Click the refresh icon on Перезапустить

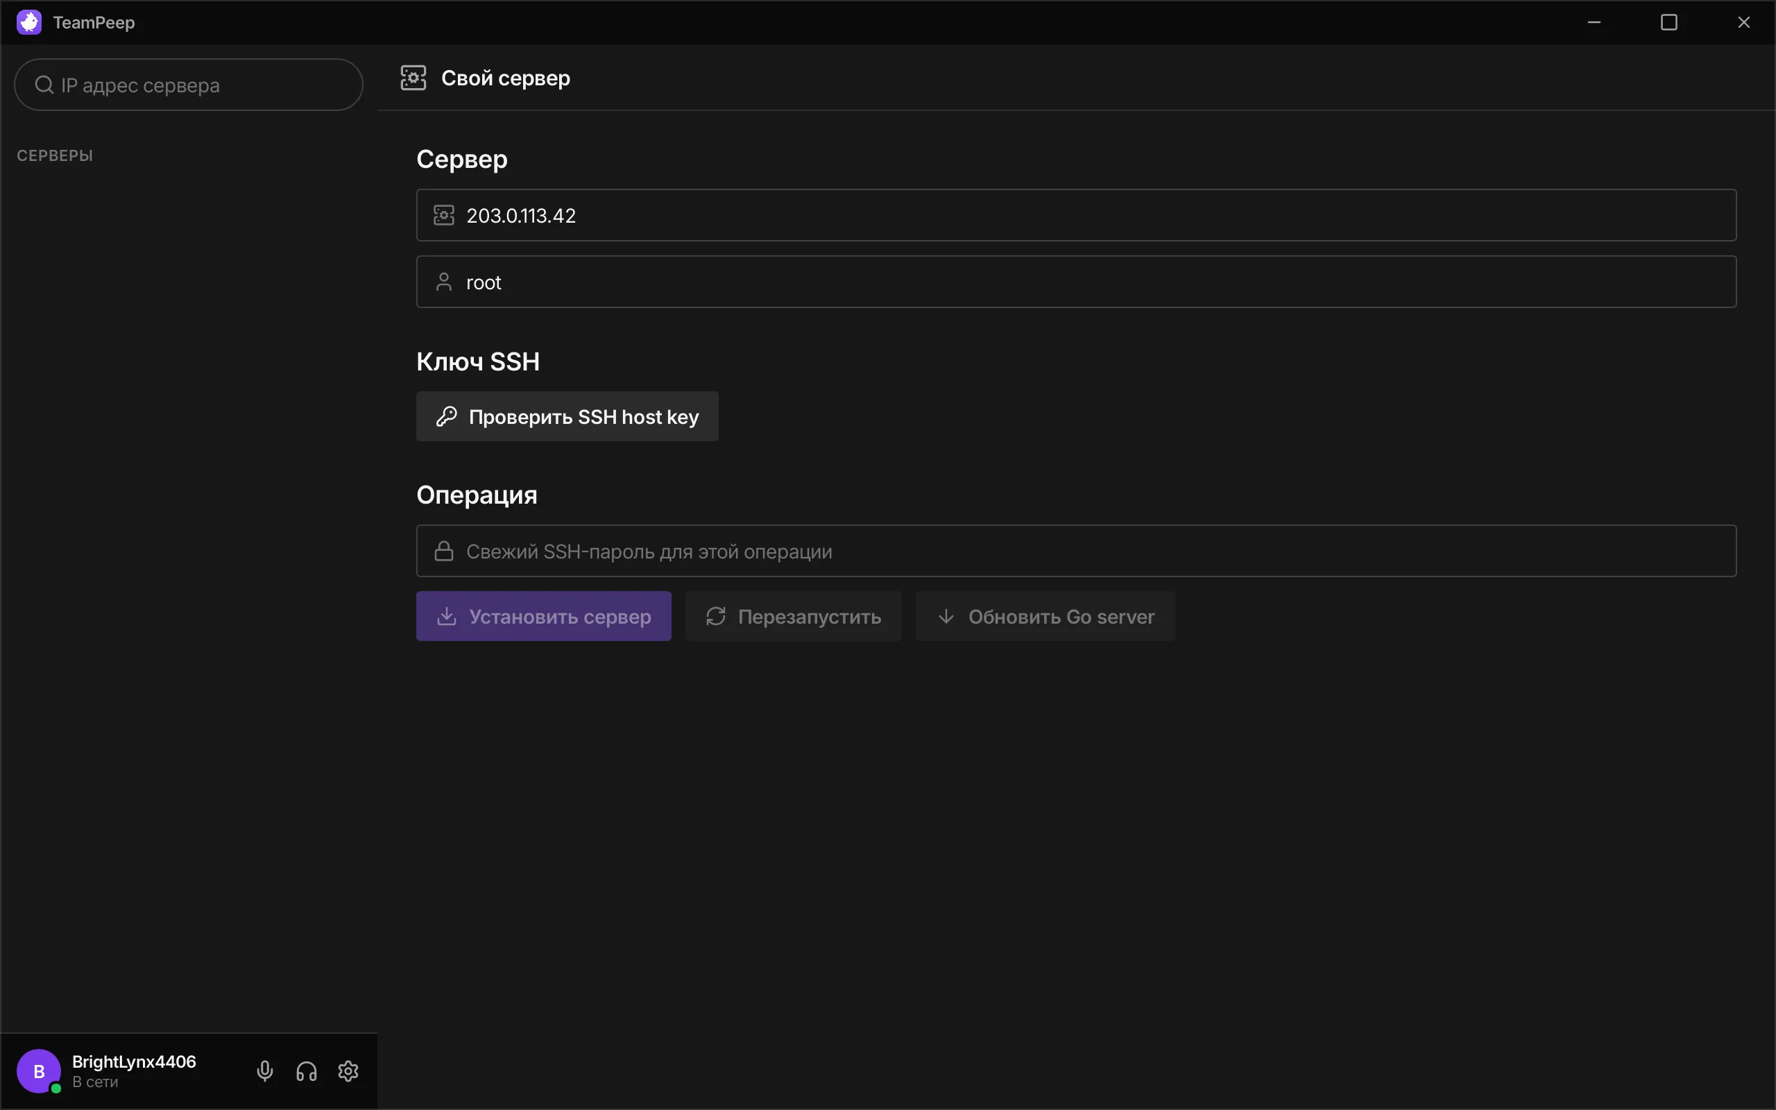point(716,616)
